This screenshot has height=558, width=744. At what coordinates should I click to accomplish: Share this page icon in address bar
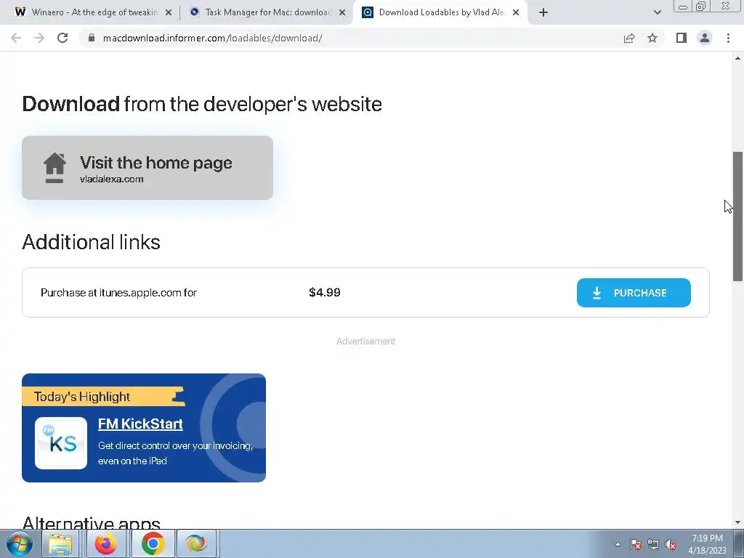pos(629,38)
